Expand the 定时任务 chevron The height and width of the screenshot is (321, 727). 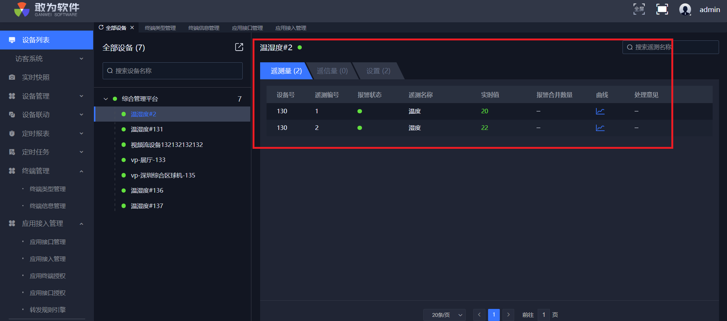81,152
